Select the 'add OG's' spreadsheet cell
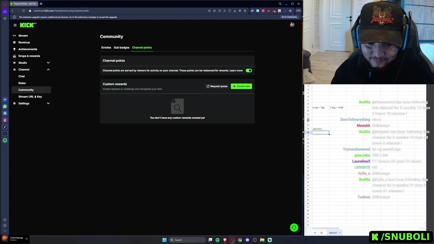Screen dimensions: 434x244 click(320, 129)
